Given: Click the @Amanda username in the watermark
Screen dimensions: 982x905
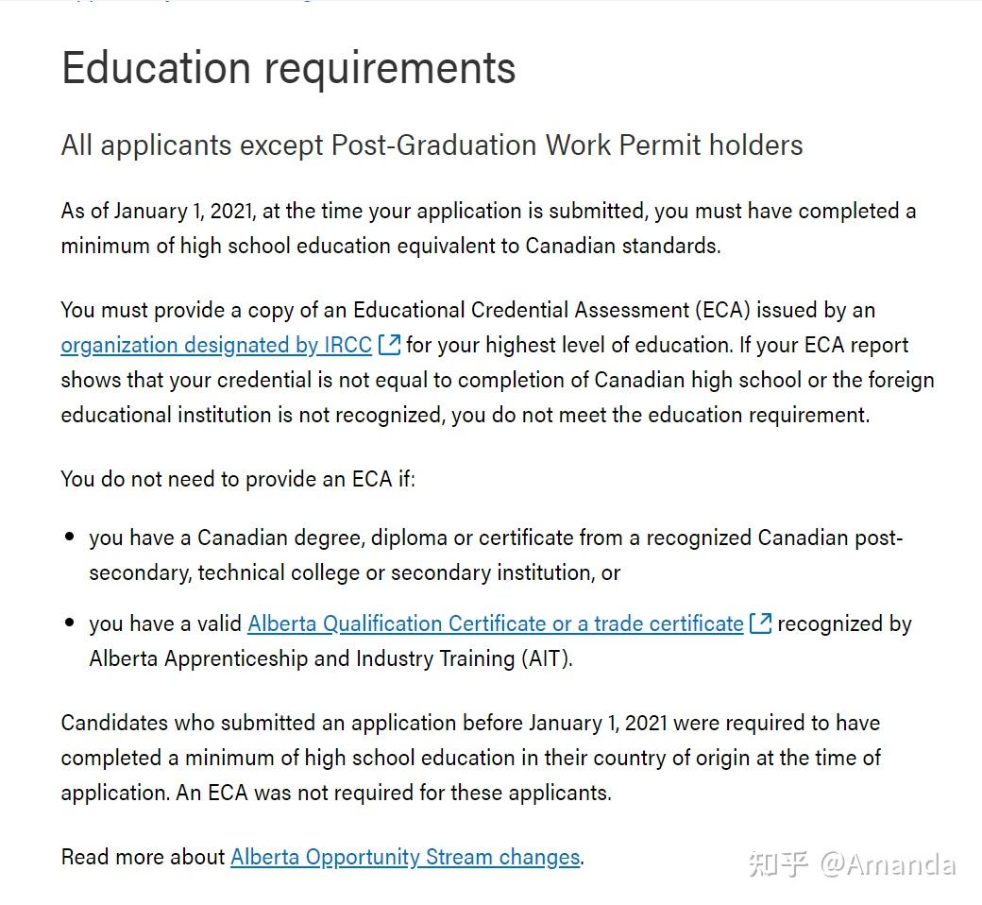Looking at the screenshot, I should [888, 863].
